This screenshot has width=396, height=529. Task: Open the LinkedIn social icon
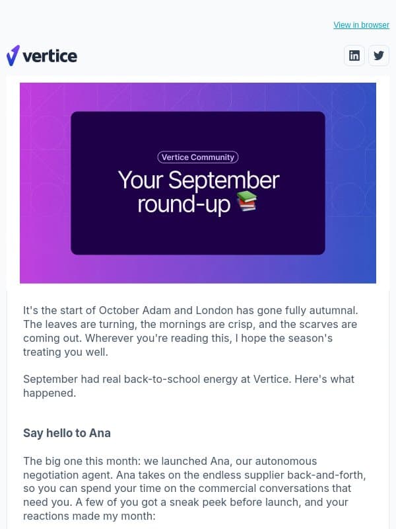pos(354,56)
